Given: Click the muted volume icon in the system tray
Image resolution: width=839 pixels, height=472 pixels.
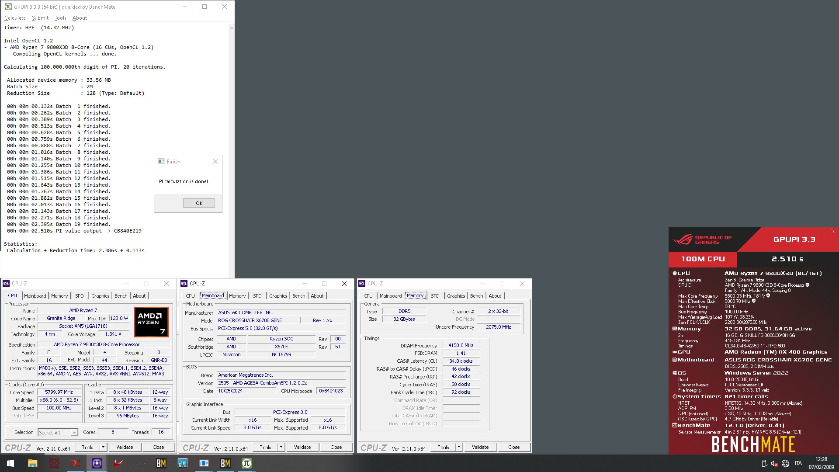Looking at the screenshot, I should (774, 463).
